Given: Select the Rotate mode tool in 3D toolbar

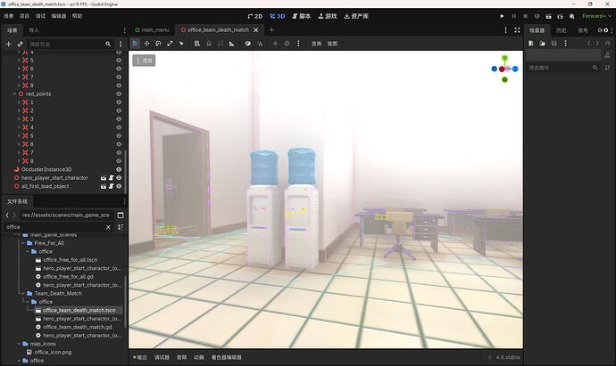Looking at the screenshot, I should pos(158,44).
